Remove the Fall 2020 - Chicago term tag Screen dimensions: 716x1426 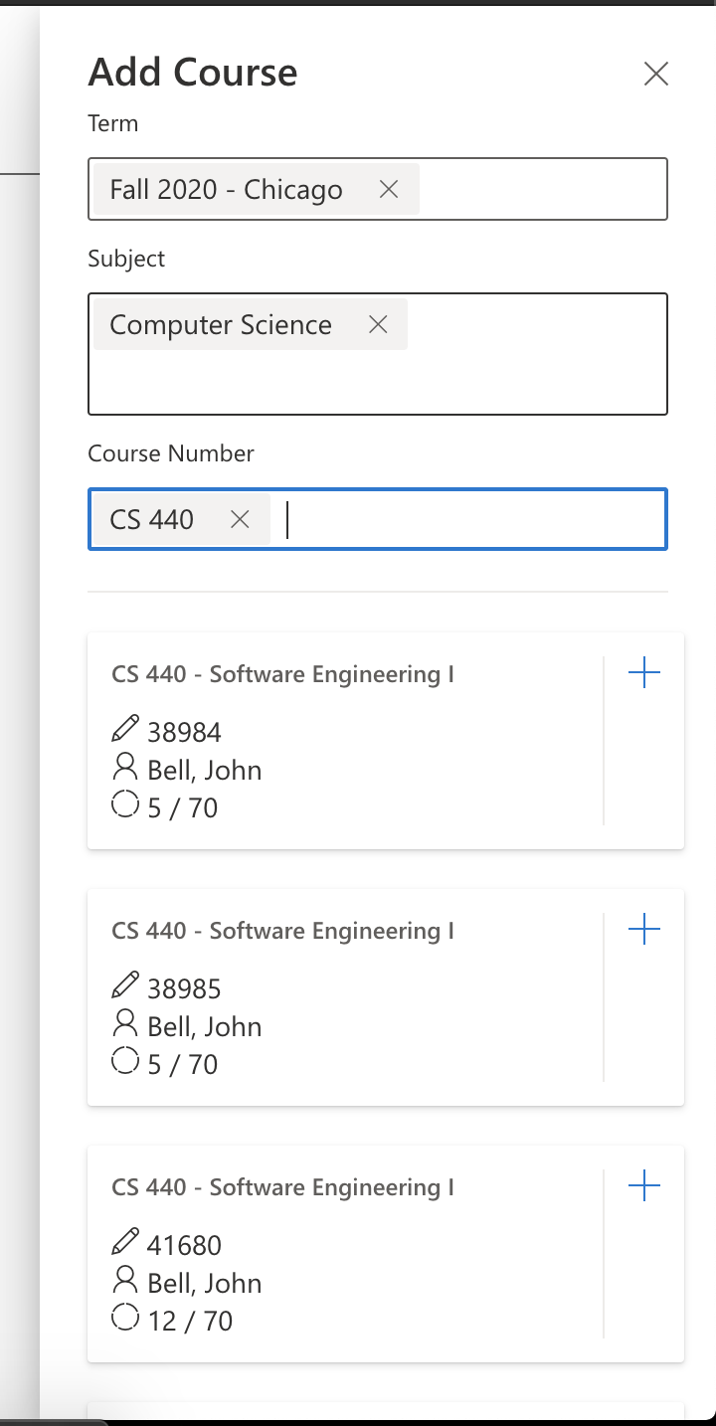pyautogui.click(x=389, y=189)
